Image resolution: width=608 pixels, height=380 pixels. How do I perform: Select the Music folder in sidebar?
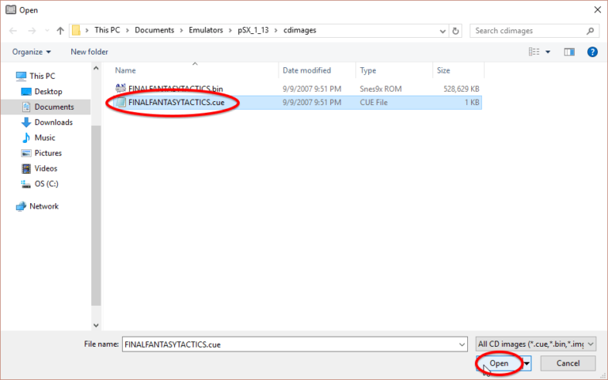pos(44,137)
